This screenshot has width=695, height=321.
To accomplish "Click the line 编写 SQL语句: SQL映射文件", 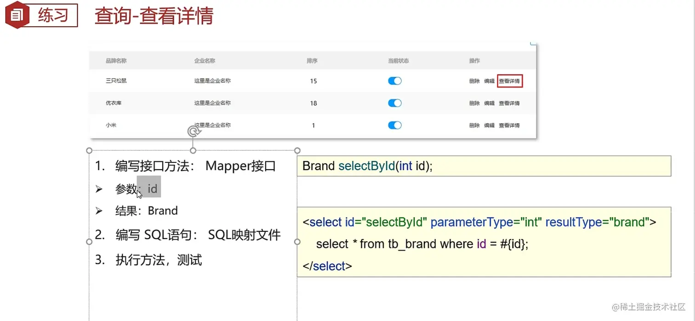I will click(x=188, y=235).
